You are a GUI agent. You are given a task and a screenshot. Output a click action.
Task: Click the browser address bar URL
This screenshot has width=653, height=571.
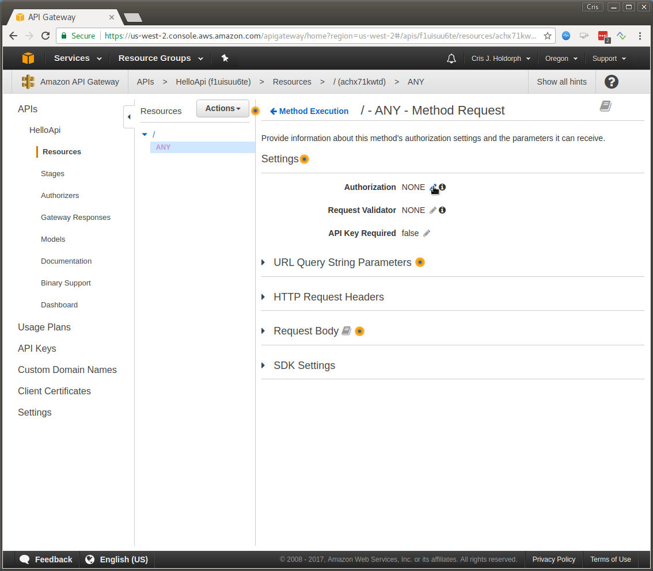click(x=320, y=36)
